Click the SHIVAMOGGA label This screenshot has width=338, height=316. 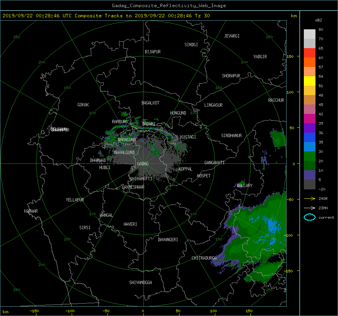(x=140, y=283)
